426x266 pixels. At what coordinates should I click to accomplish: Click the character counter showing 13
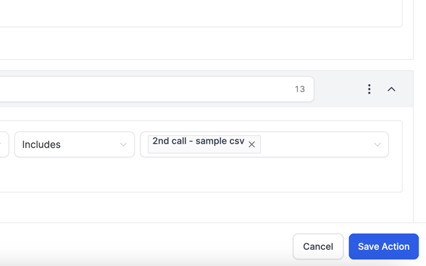coord(300,89)
